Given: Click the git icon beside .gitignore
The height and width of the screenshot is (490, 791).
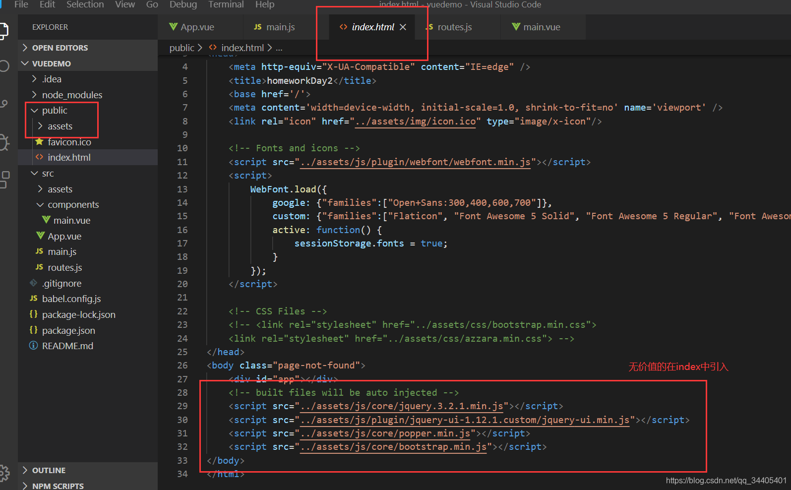Looking at the screenshot, I should [x=33, y=283].
